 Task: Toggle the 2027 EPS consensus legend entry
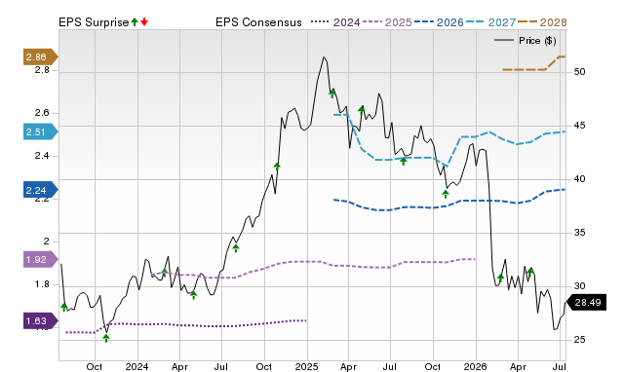(490, 22)
